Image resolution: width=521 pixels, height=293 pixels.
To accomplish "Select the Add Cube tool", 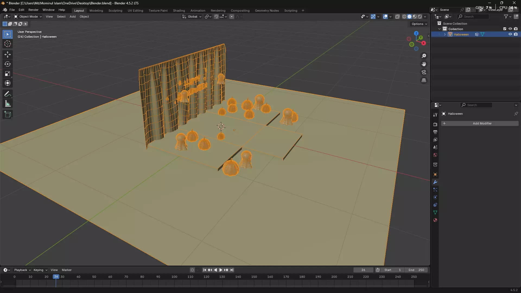I will [x=8, y=114].
